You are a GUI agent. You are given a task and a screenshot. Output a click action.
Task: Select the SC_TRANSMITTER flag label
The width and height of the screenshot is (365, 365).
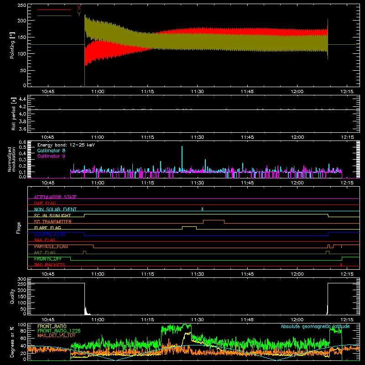point(53,222)
